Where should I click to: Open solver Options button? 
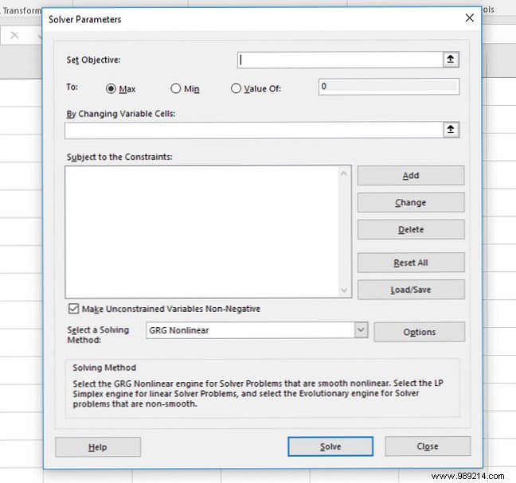(419, 332)
